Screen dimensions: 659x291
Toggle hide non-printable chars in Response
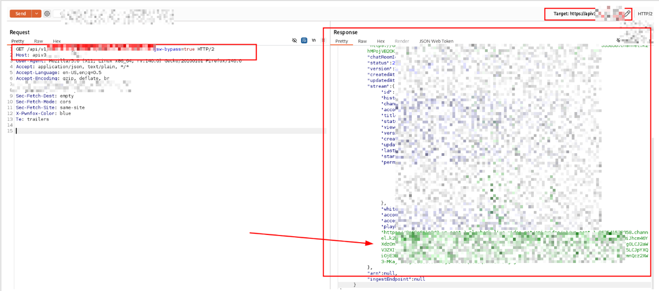(618, 41)
